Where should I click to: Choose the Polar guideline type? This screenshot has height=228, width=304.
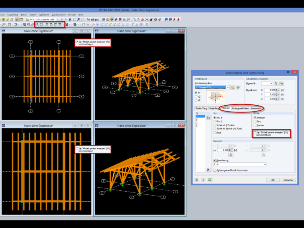click(215, 133)
